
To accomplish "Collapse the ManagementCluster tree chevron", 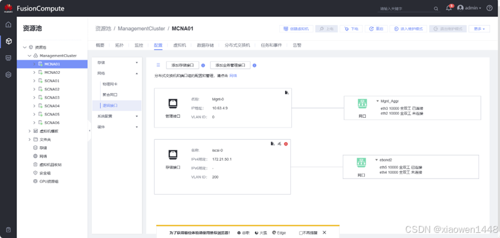I will [29, 56].
